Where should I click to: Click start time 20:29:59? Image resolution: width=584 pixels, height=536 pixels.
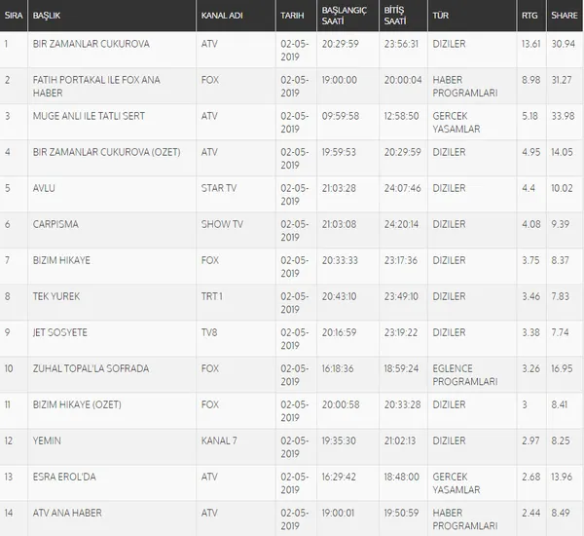click(340, 44)
